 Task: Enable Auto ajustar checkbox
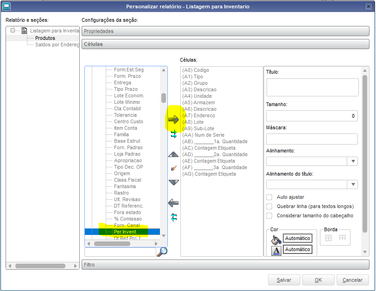[x=269, y=197]
